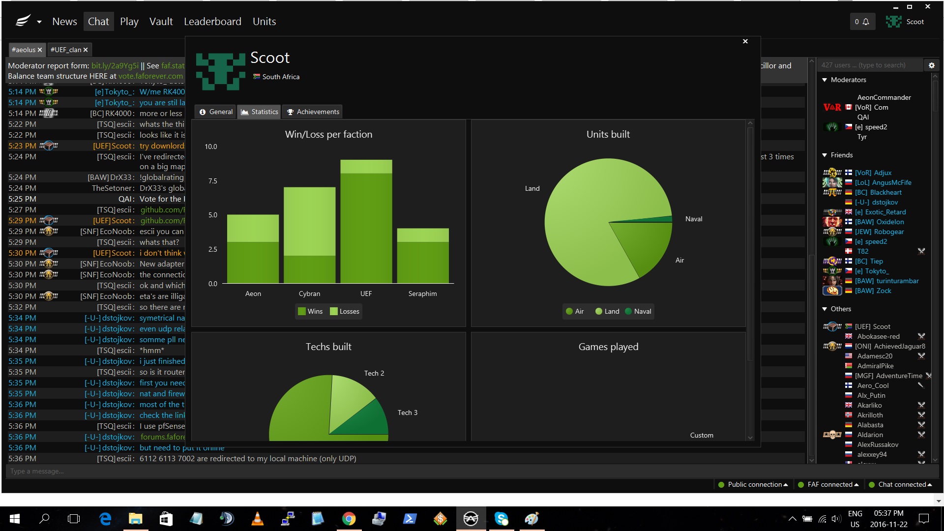Go to the Vault tab
The width and height of the screenshot is (944, 531).
161,22
